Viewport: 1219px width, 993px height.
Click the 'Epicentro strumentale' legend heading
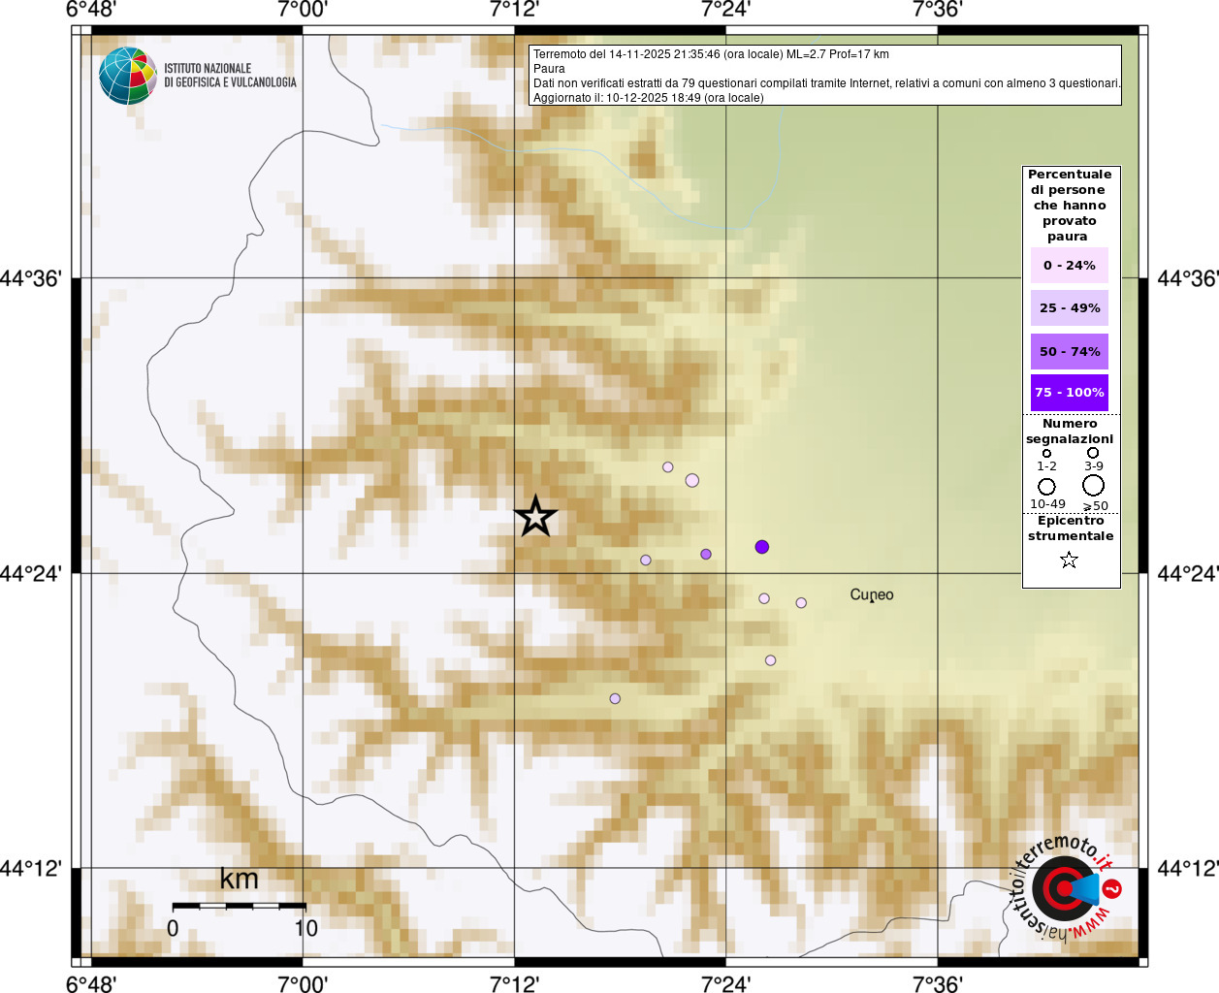[1071, 529]
